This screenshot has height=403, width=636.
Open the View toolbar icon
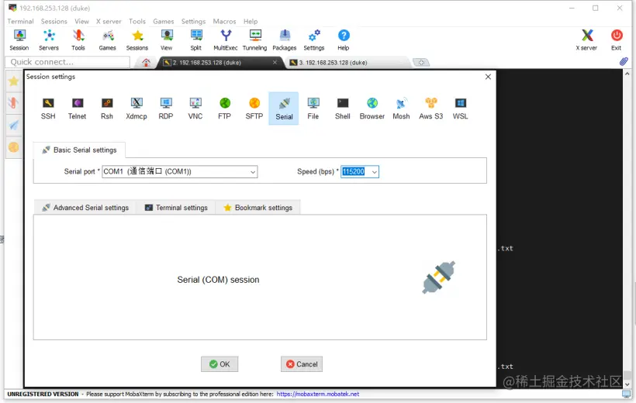click(166, 40)
